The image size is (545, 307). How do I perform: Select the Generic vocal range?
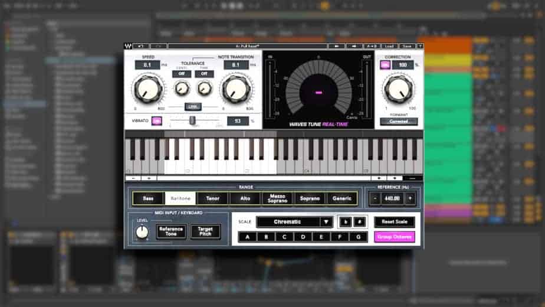[342, 198]
